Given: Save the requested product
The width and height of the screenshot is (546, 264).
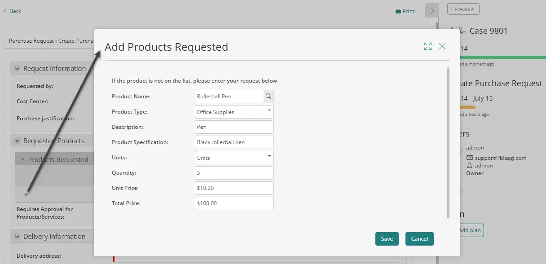Looking at the screenshot, I should point(387,239).
